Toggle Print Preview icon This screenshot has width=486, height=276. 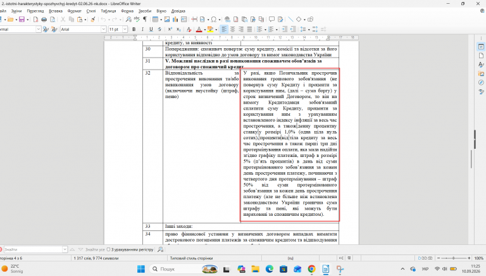point(53,20)
